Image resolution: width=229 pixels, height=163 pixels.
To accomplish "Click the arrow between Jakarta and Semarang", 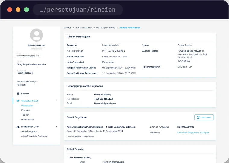I will pyautogui.click(x=106, y=127).
